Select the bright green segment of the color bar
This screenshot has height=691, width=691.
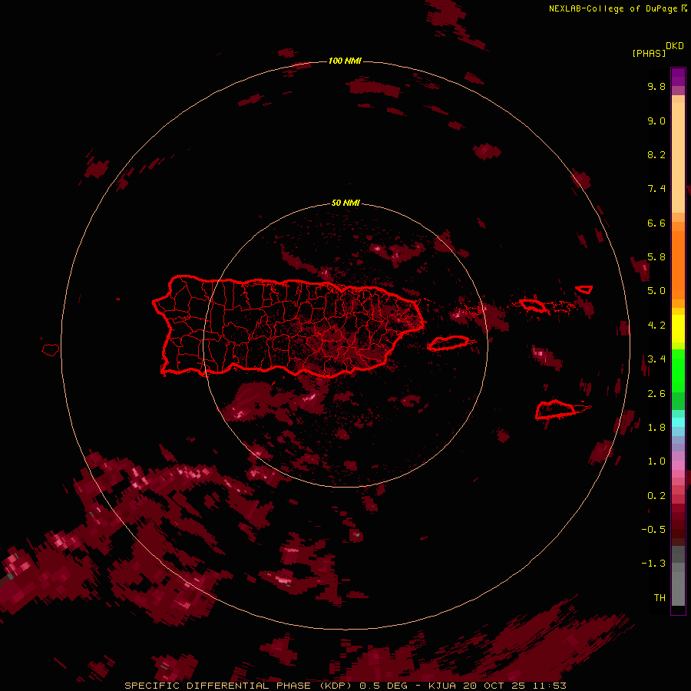678,371
